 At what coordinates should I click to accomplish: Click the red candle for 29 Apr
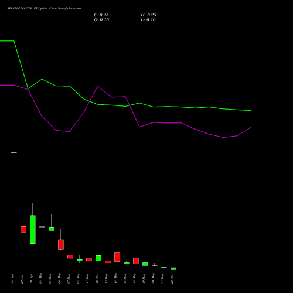23,229
